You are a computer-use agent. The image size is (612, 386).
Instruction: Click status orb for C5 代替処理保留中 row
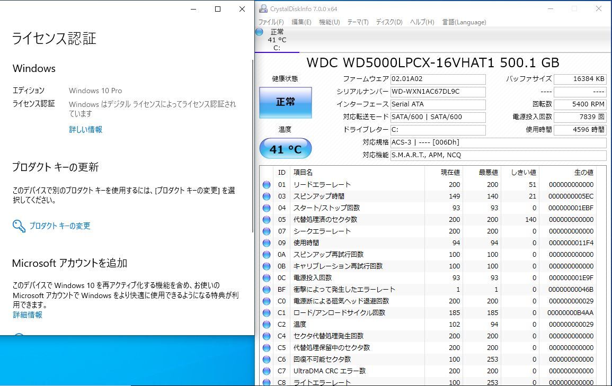coord(266,348)
